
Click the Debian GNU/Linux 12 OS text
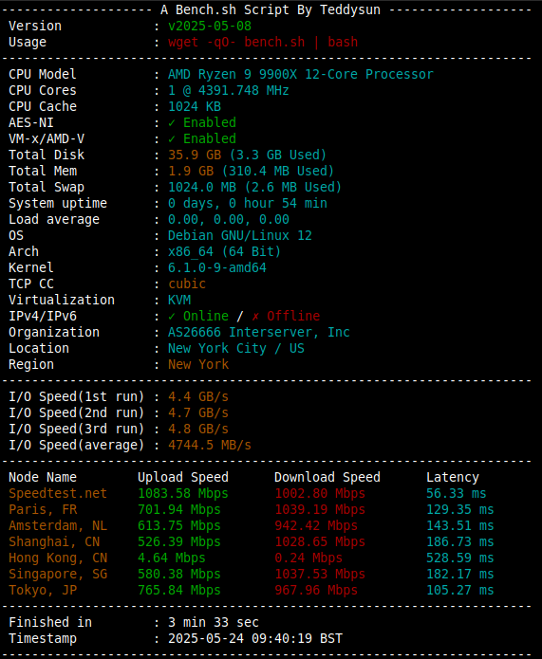click(240, 236)
